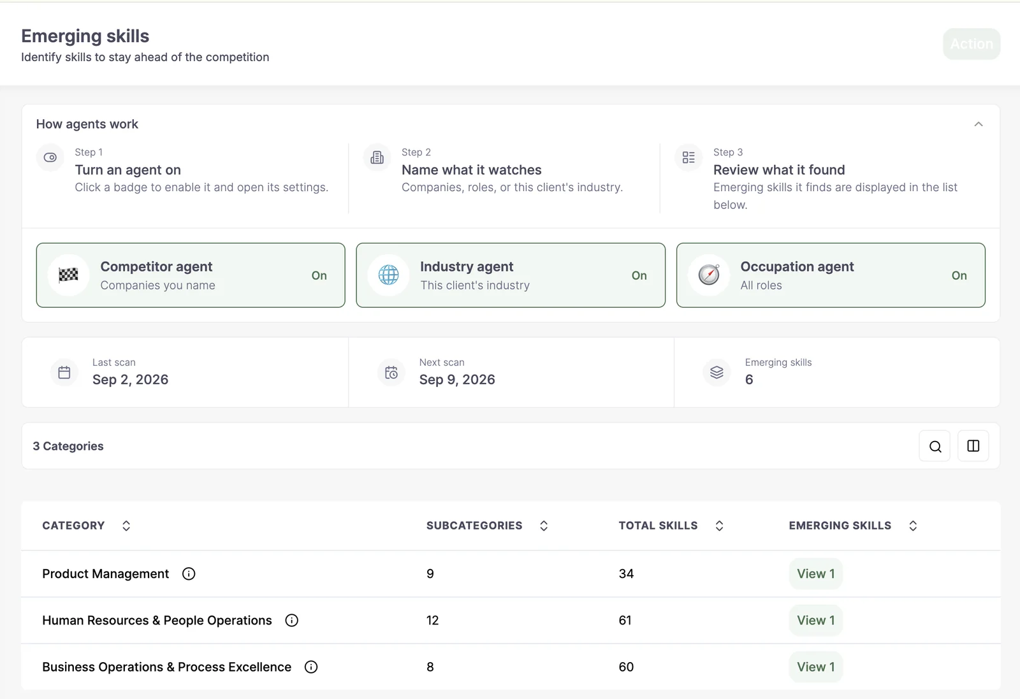Click the calendar-clock icon next to Next scan
This screenshot has height=699, width=1020.
click(x=391, y=372)
